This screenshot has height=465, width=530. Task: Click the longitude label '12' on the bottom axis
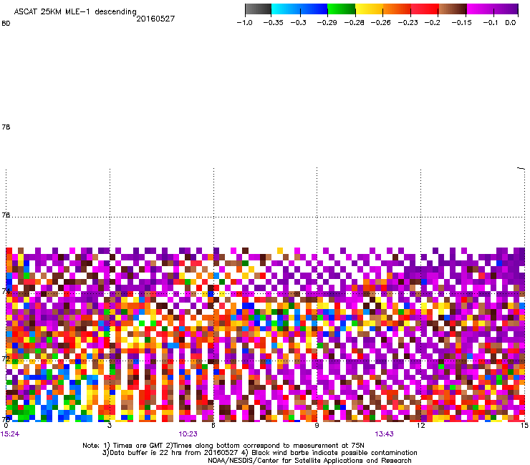point(421,426)
